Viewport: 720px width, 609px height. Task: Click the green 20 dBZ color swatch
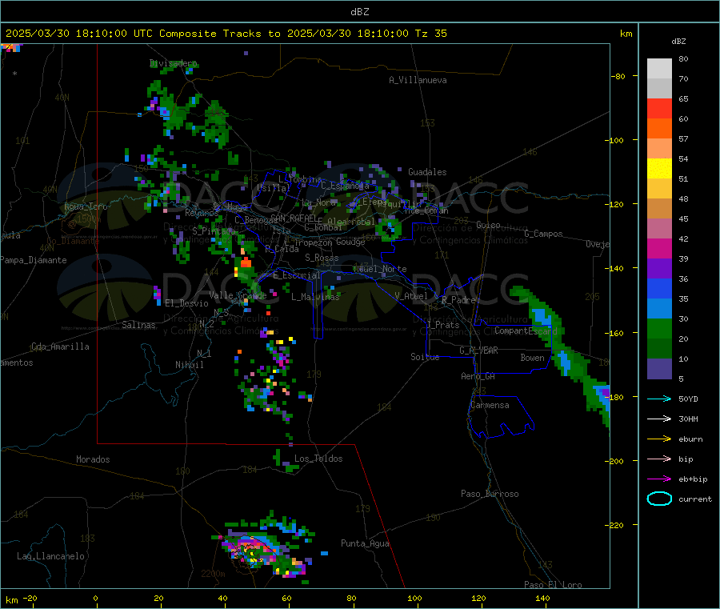tap(659, 328)
